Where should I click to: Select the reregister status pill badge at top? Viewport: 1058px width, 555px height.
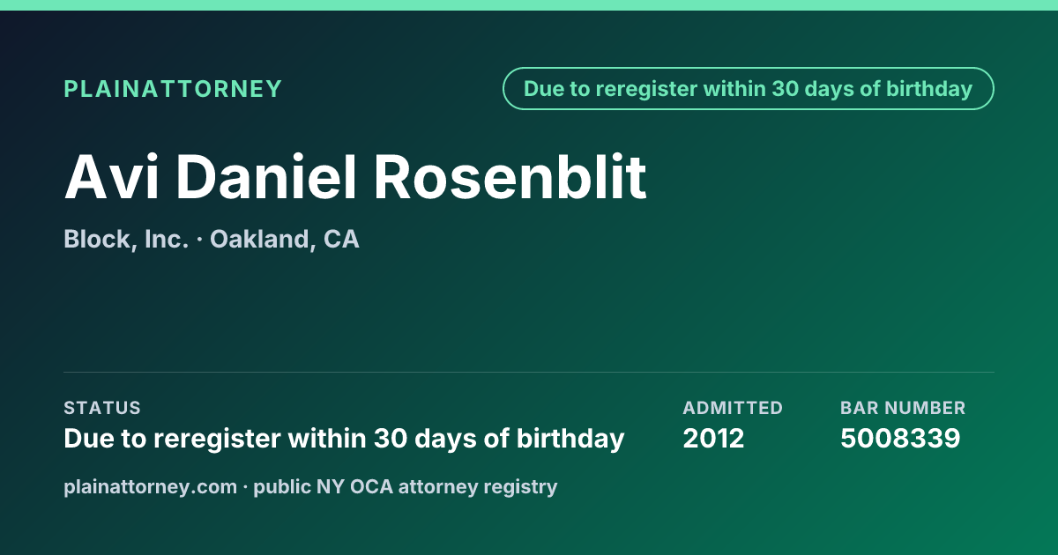pyautogui.click(x=749, y=89)
